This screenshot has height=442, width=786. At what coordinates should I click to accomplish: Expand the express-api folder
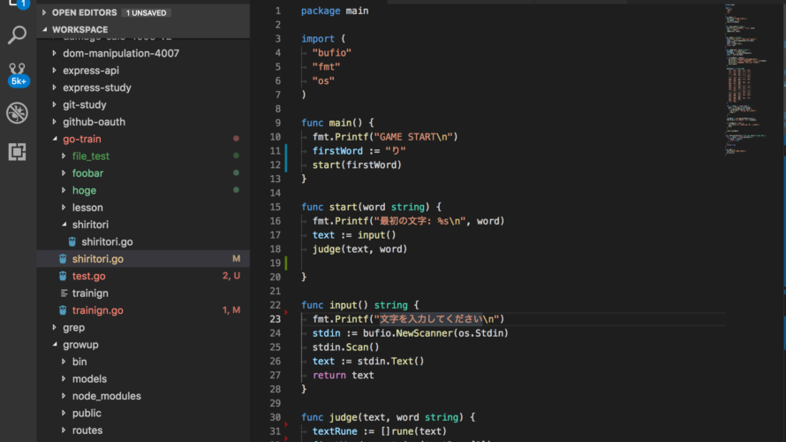pos(54,70)
